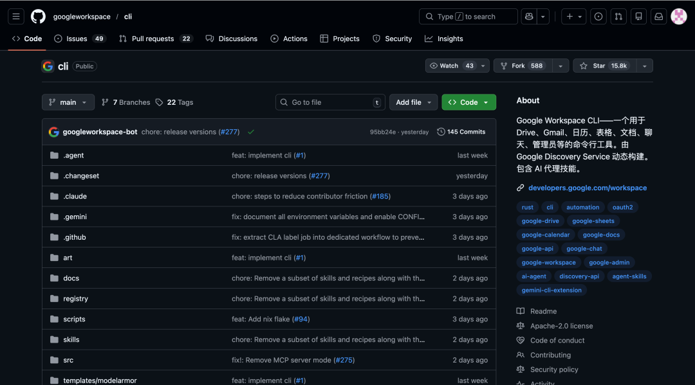Image resolution: width=695 pixels, height=385 pixels.
Task: Open the main branch selector
Action: (68, 102)
